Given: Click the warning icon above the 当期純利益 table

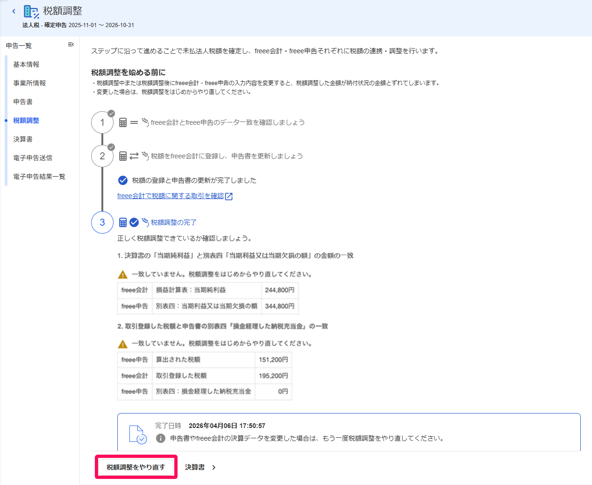Looking at the screenshot, I should (x=122, y=274).
